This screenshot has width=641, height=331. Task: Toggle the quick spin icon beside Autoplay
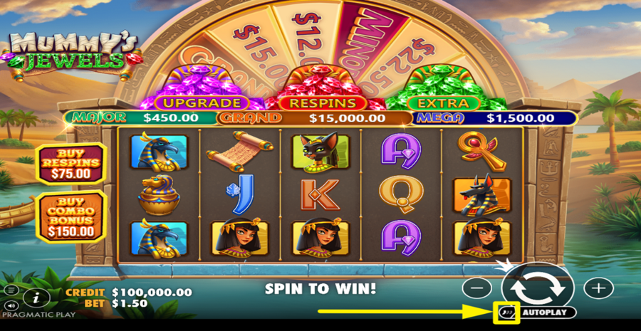pyautogui.click(x=507, y=312)
